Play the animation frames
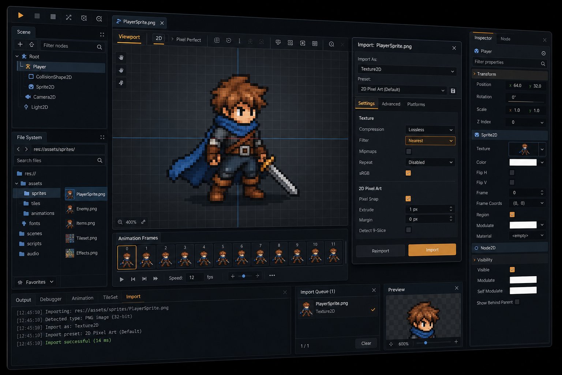The width and height of the screenshot is (562, 375). (122, 279)
